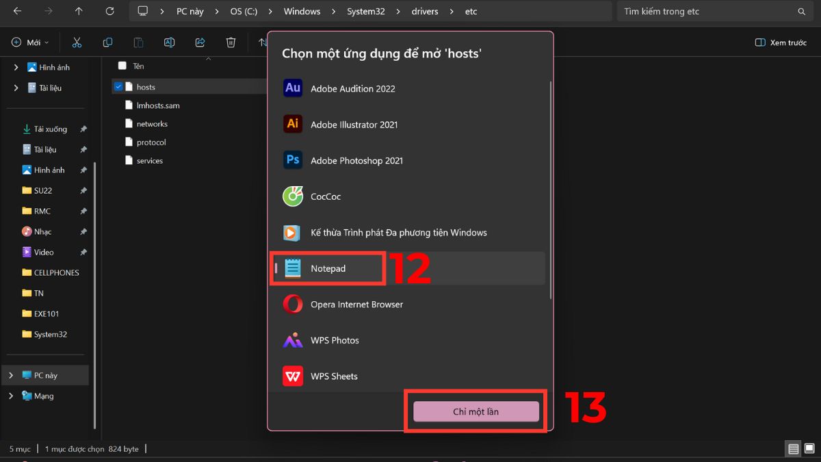Navigate to System32 in the breadcrumb
Image resolution: width=821 pixels, height=462 pixels.
(x=367, y=11)
